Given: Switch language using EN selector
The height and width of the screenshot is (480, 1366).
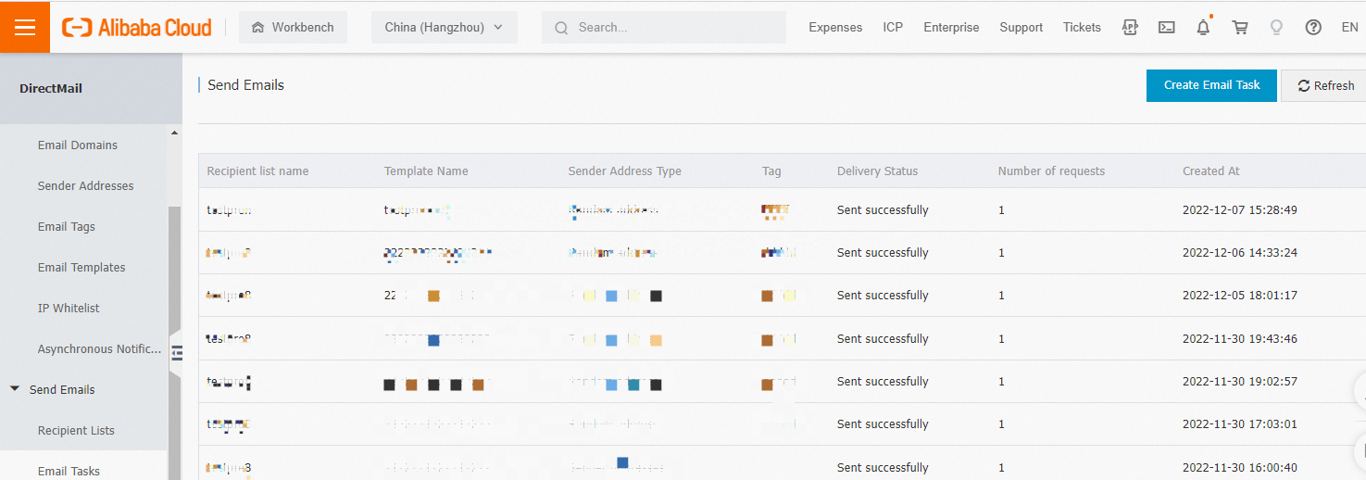Looking at the screenshot, I should click(x=1349, y=28).
